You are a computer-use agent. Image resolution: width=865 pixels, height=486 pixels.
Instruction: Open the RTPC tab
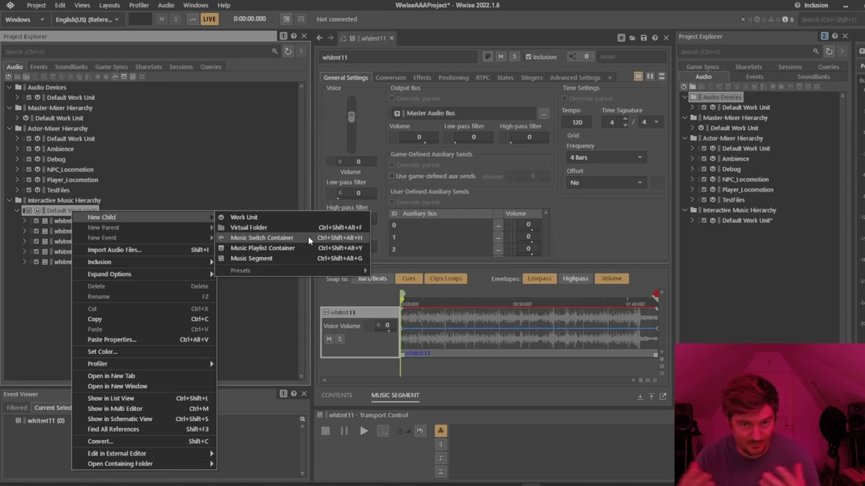tap(483, 78)
